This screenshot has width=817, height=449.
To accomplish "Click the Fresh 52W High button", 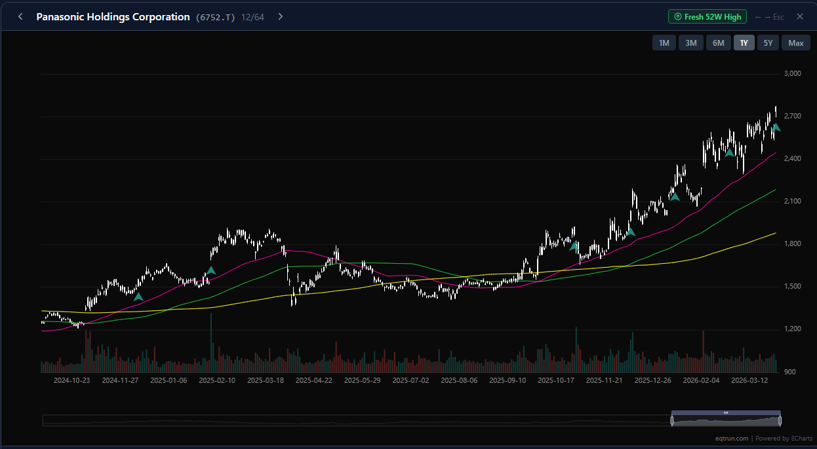I will pyautogui.click(x=707, y=16).
